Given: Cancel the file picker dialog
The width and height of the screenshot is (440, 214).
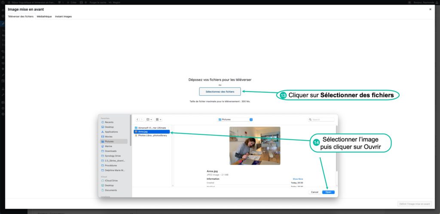Looking at the screenshot, I should [315, 192].
